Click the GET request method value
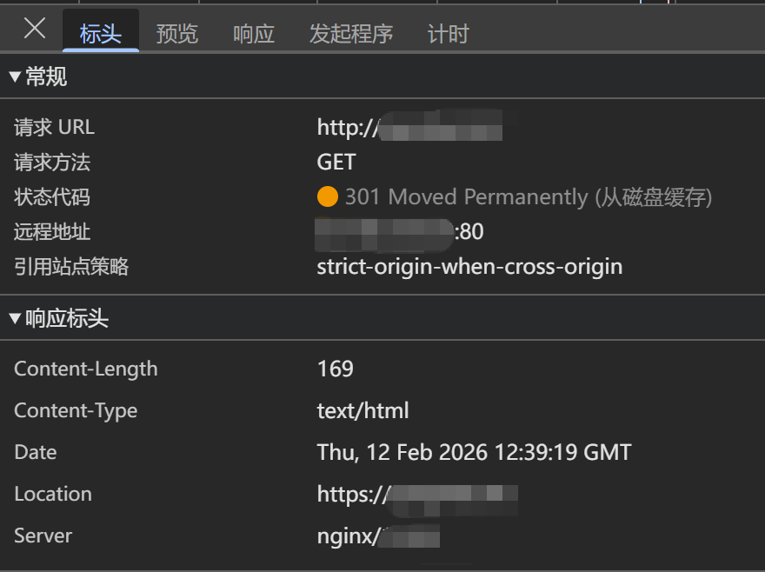This screenshot has width=765, height=572. pos(336,163)
